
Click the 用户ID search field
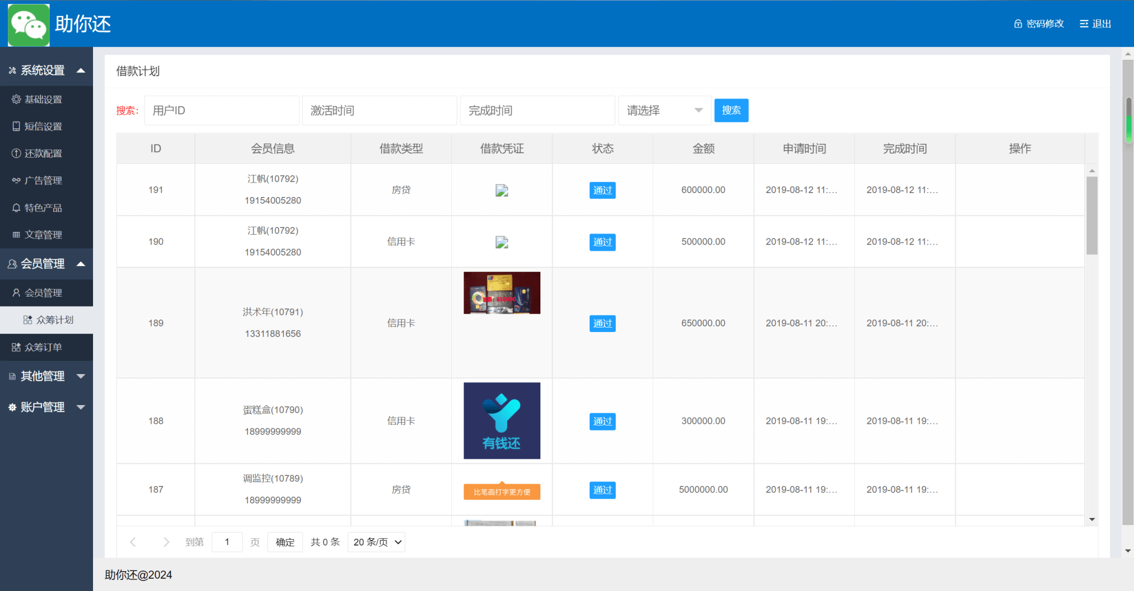tap(221, 111)
